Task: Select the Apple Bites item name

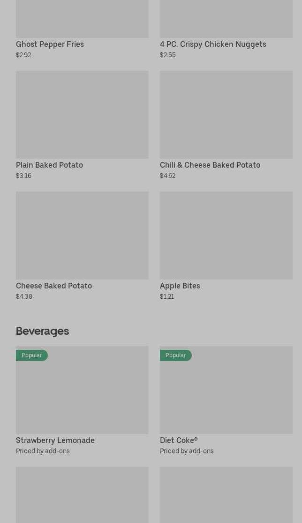Action: [x=180, y=286]
